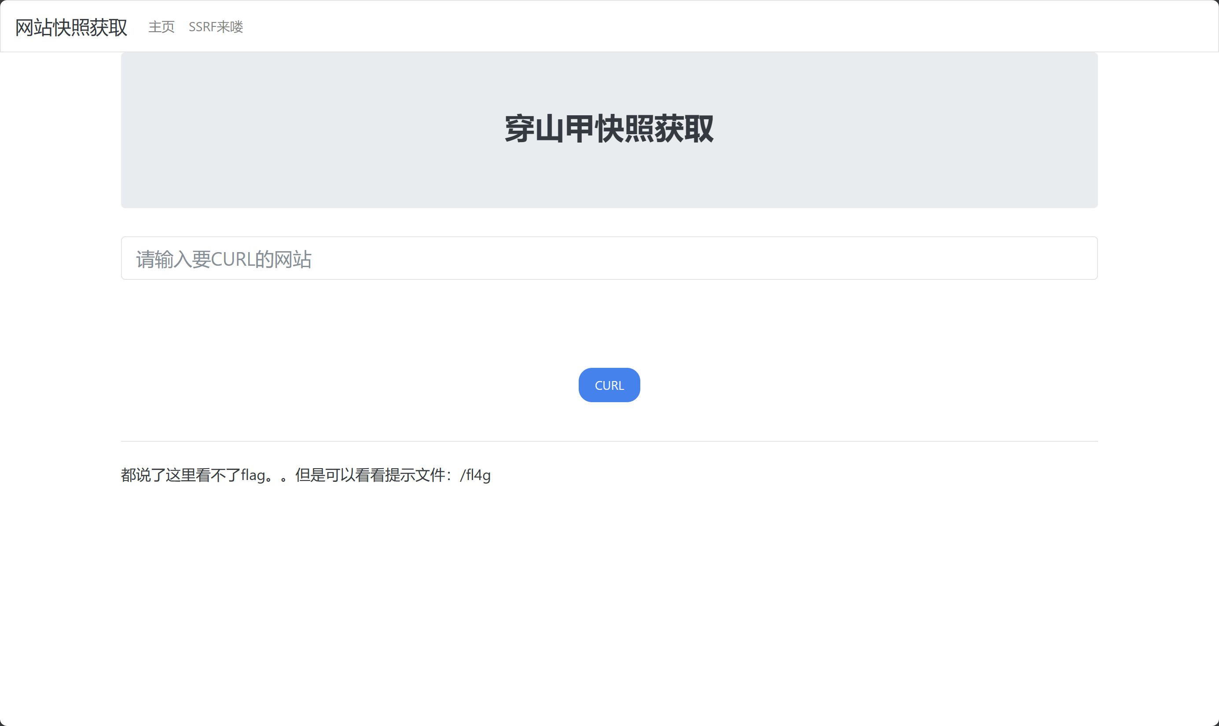Focus the 请输入要CURL的网站 input field
1219x726 pixels.
[609, 258]
